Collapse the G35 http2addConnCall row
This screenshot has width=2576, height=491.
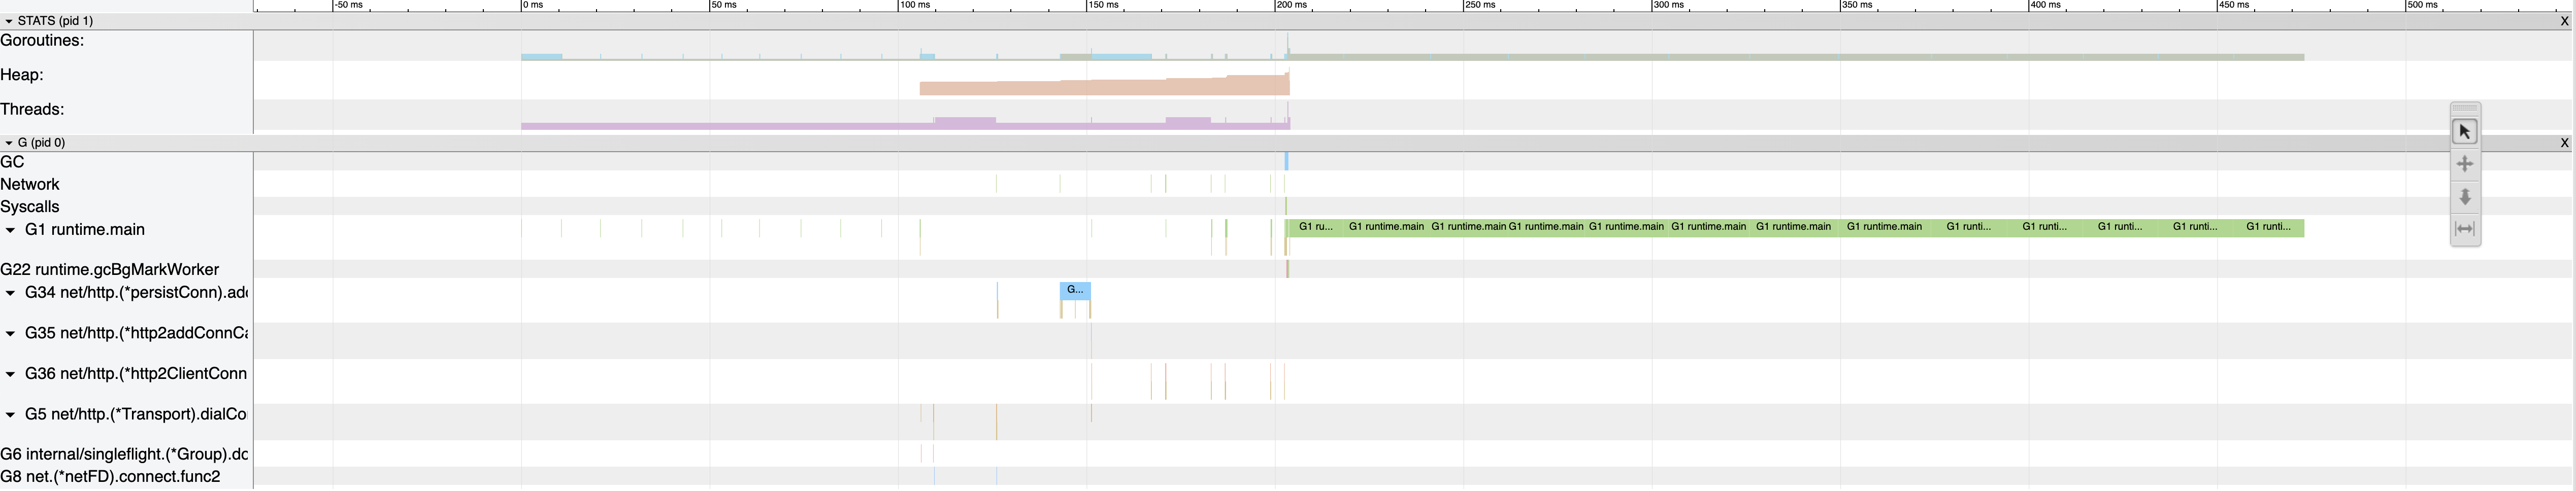tap(10, 334)
